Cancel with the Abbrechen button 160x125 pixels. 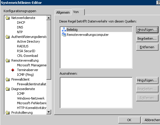point(151,120)
